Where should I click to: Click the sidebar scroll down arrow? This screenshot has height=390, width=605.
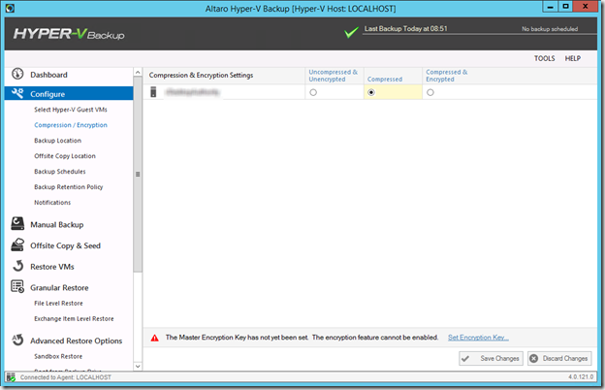point(138,366)
